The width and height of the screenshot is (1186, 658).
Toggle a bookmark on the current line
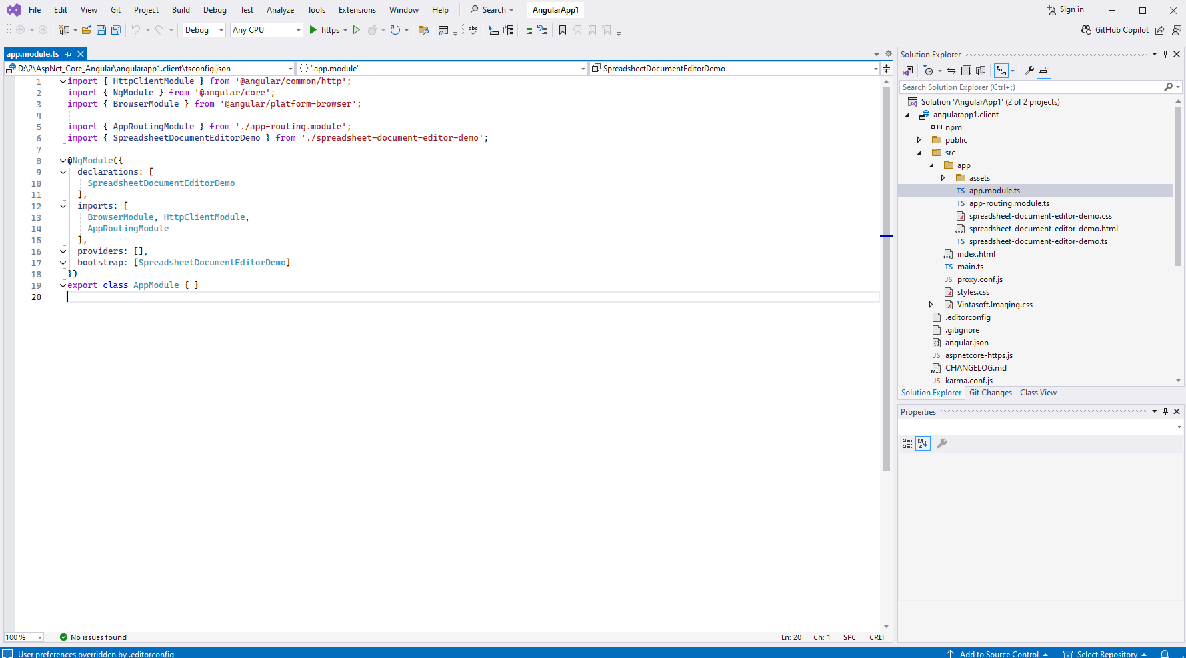(x=563, y=30)
